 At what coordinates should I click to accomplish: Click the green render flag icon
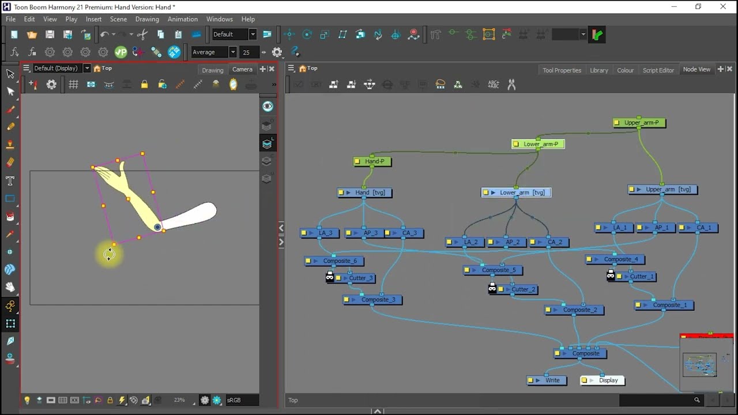coord(597,35)
